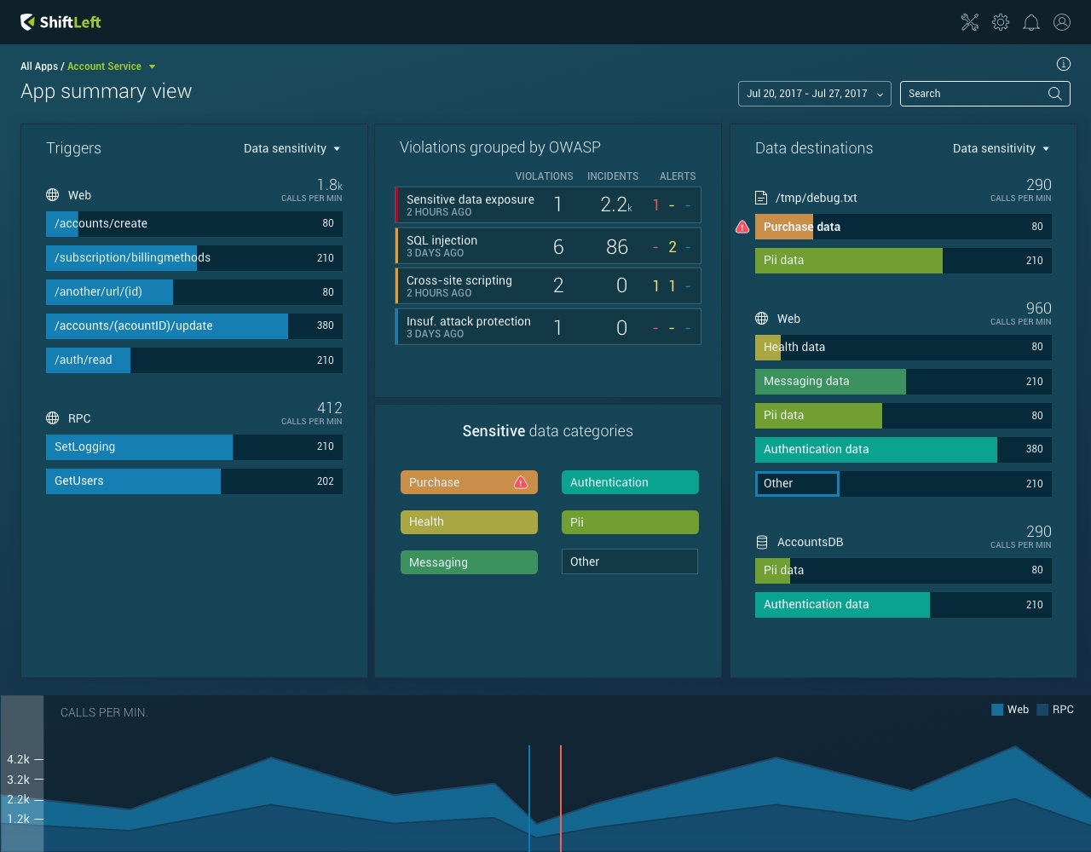Open settings gear icon

point(1001,22)
